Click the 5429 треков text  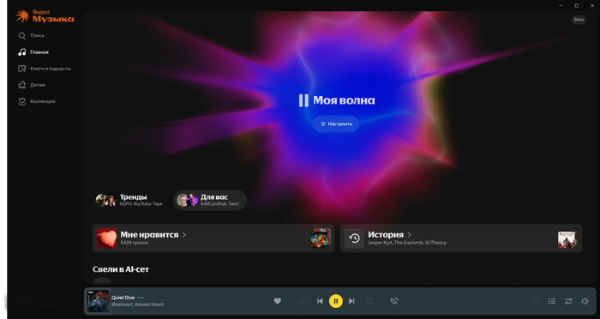135,243
